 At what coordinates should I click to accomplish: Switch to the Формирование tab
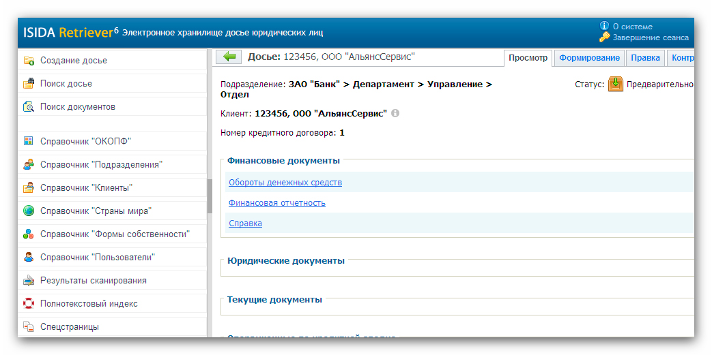click(x=589, y=58)
